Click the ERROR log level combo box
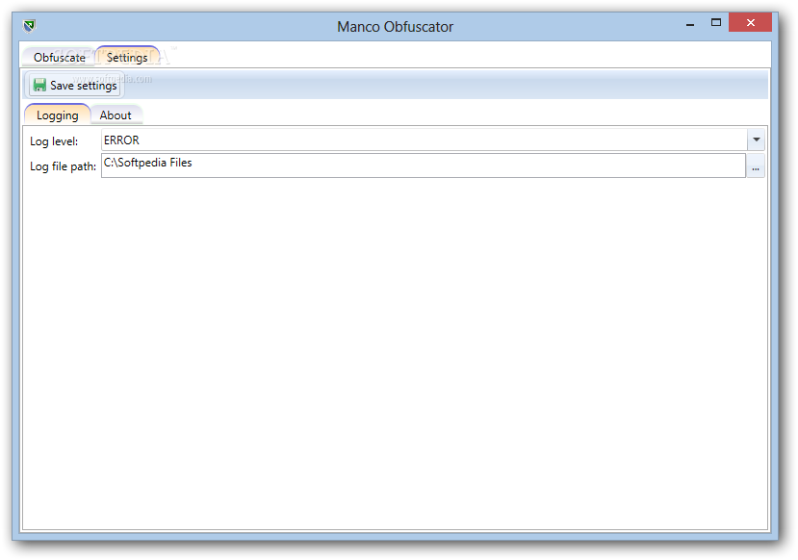 (x=432, y=140)
